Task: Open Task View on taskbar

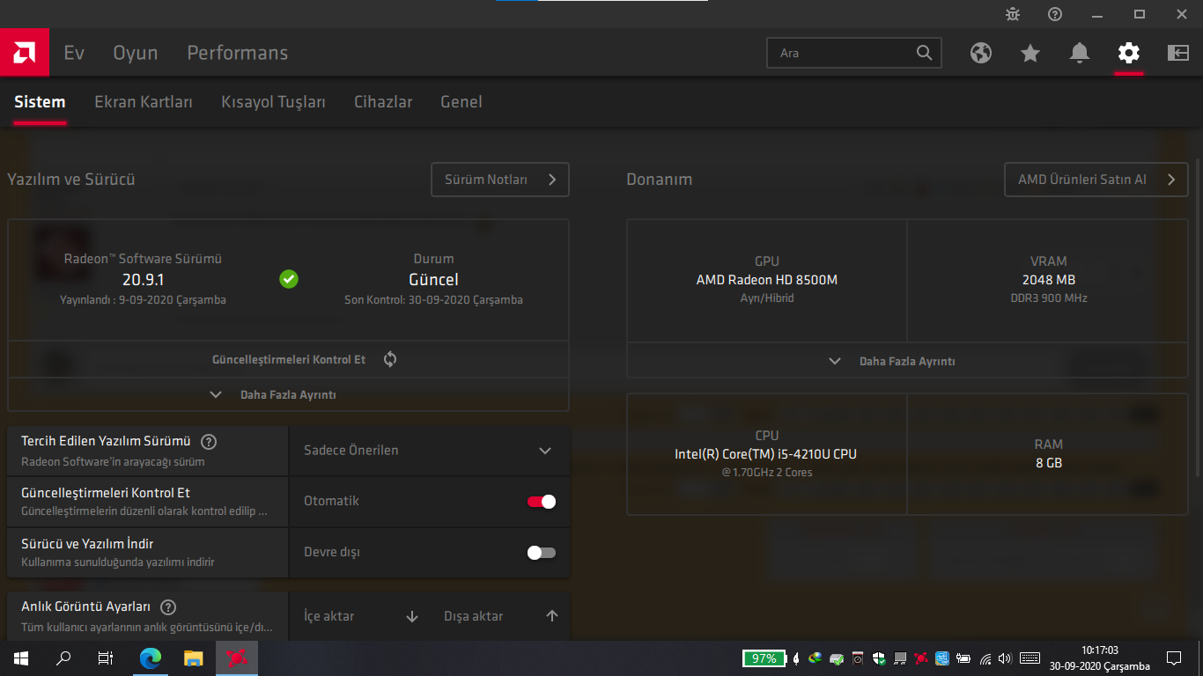Action: coord(106,658)
